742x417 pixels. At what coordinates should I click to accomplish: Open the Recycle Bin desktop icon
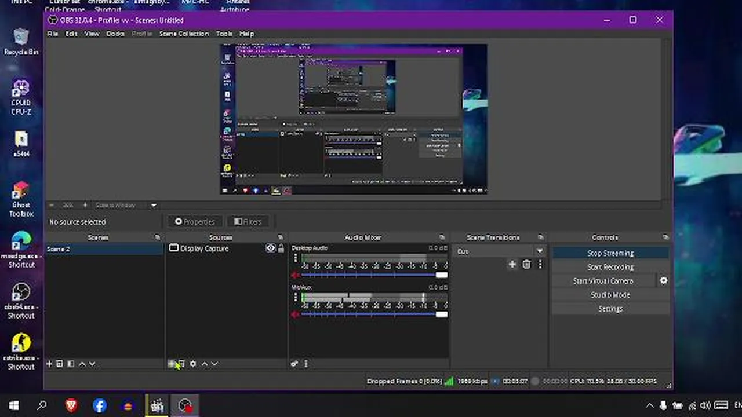tap(21, 41)
